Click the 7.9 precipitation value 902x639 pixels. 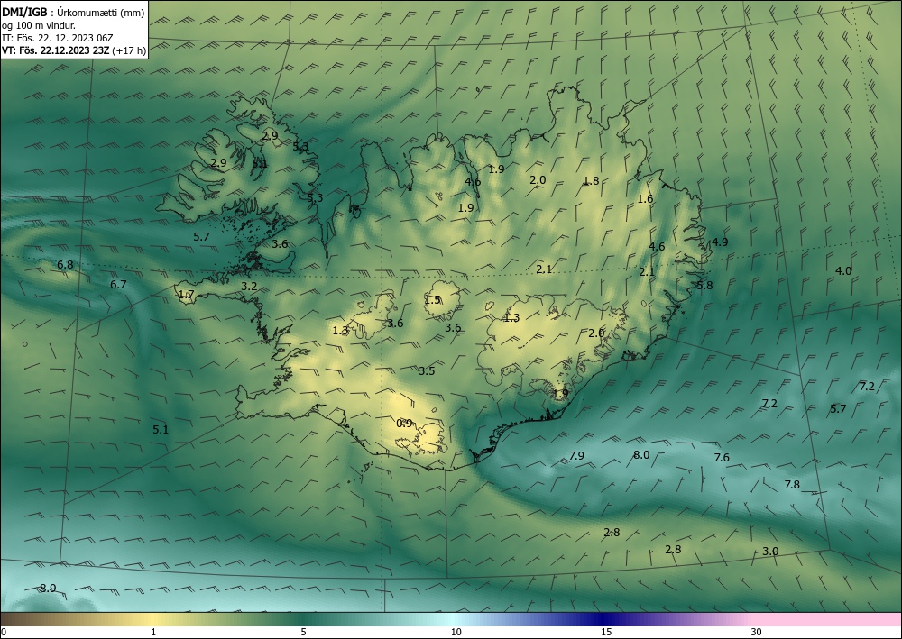tap(576, 456)
